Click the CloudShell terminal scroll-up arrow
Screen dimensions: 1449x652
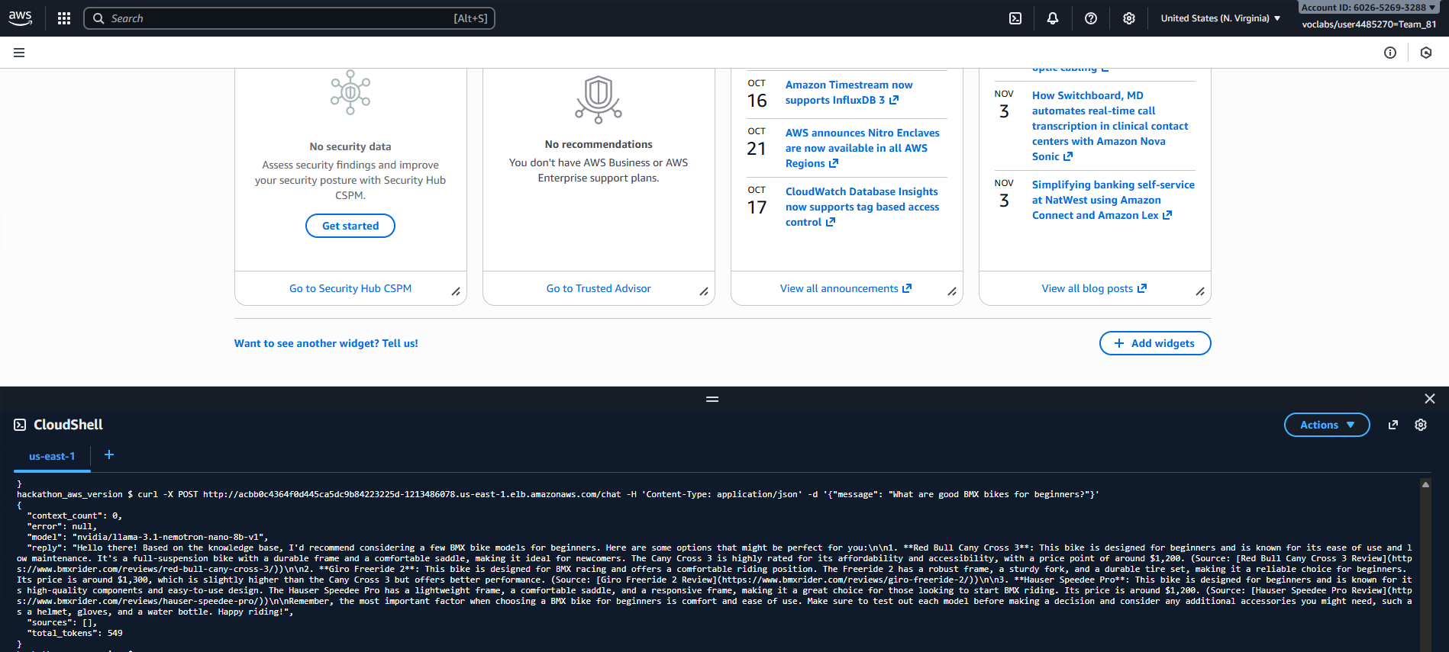point(1425,484)
